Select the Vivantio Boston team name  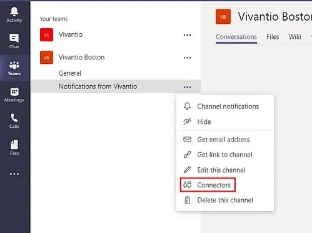pyautogui.click(x=81, y=57)
